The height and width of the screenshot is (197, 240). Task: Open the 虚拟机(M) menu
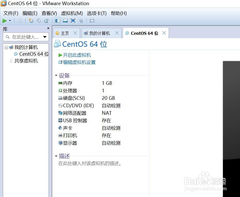(x=72, y=13)
